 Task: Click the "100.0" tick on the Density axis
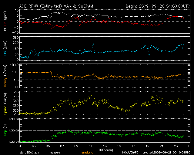click(15, 65)
